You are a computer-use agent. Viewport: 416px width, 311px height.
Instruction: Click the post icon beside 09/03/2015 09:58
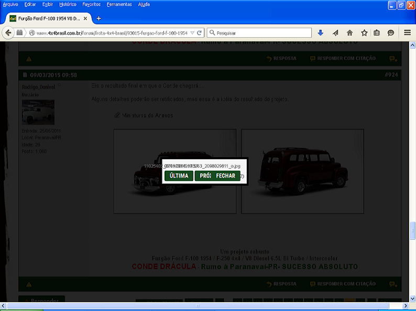coord(25,75)
